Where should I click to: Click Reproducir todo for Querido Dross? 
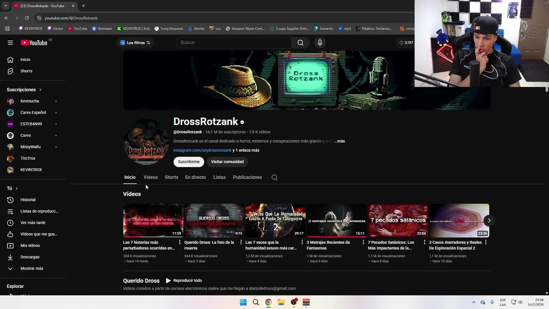(x=184, y=281)
